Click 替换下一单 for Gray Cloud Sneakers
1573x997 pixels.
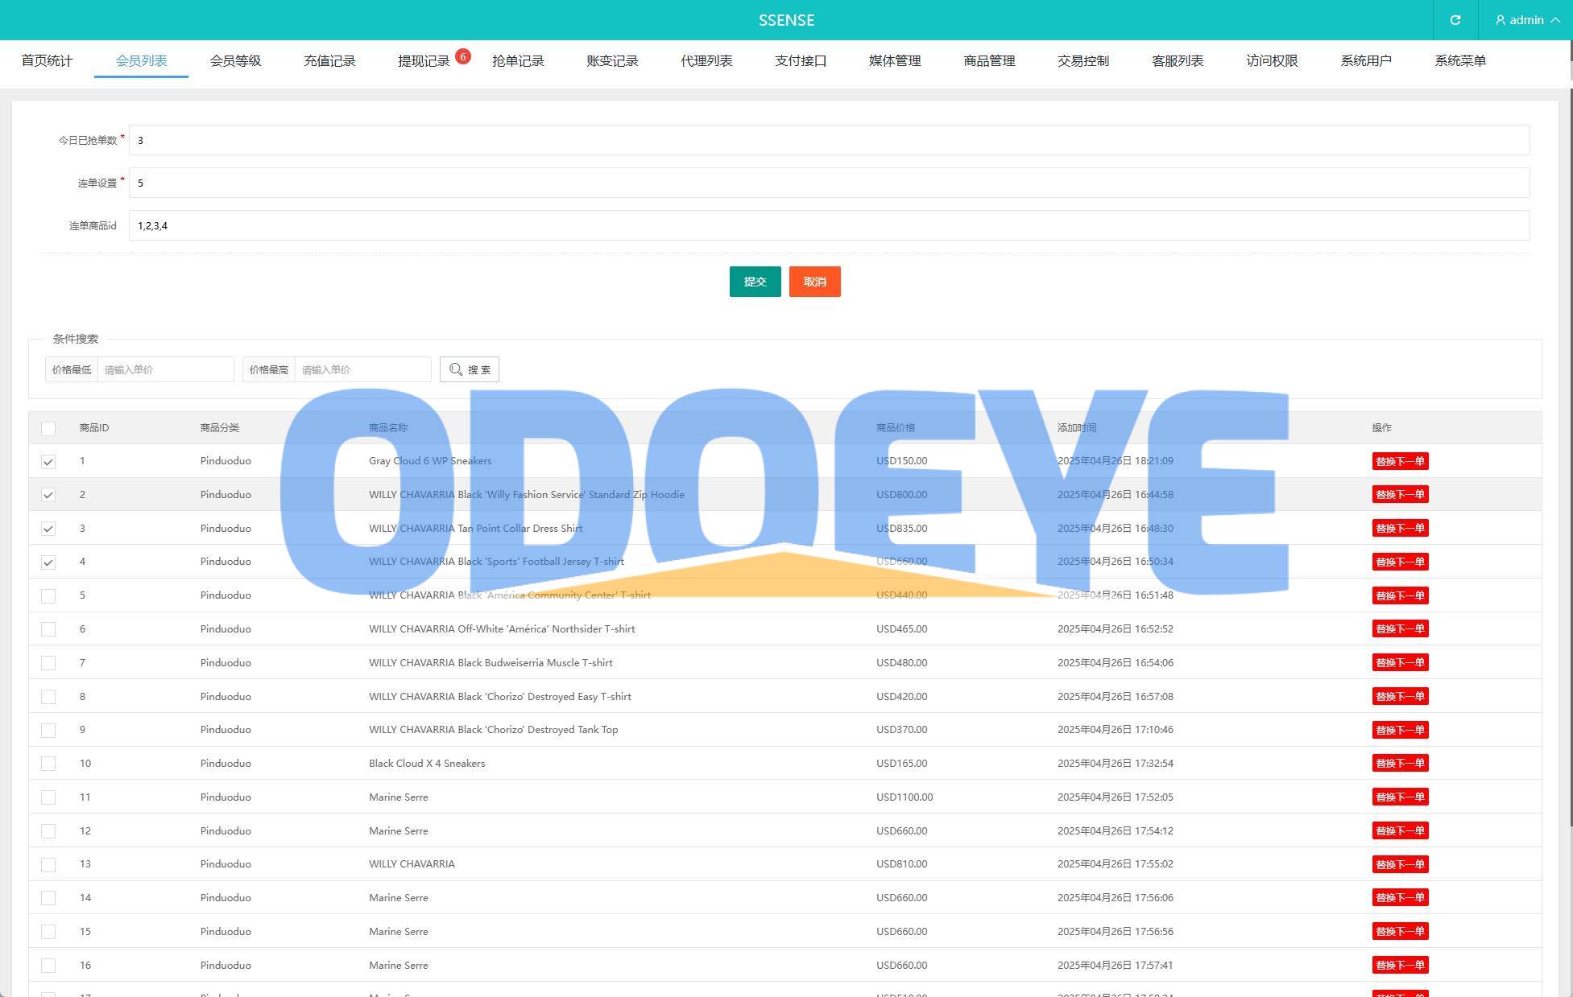click(x=1400, y=462)
